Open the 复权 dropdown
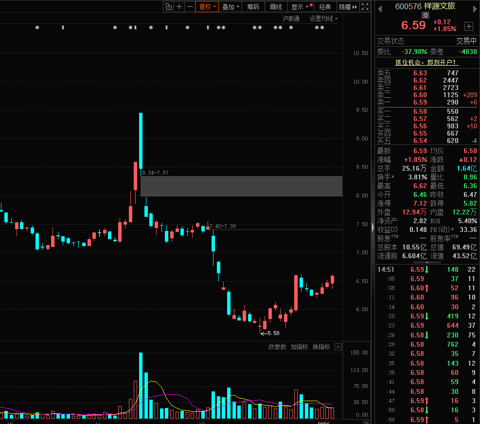This screenshot has width=480, height=424. [206, 7]
